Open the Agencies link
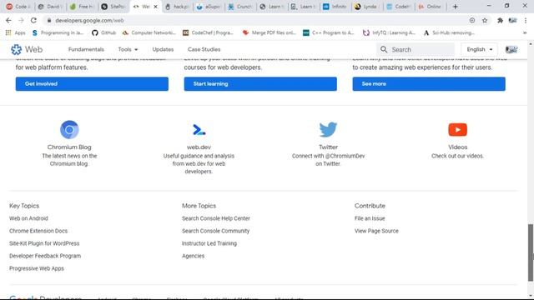This screenshot has height=300, width=534. point(193,256)
